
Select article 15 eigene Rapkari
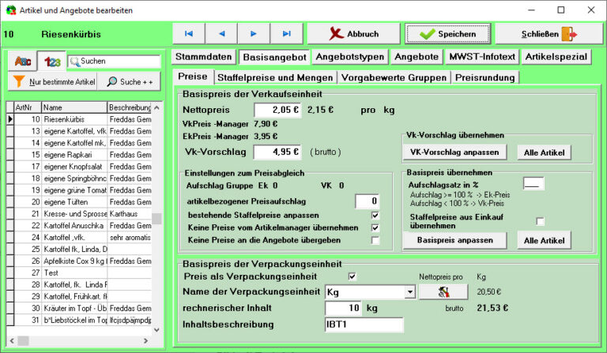[79, 155]
